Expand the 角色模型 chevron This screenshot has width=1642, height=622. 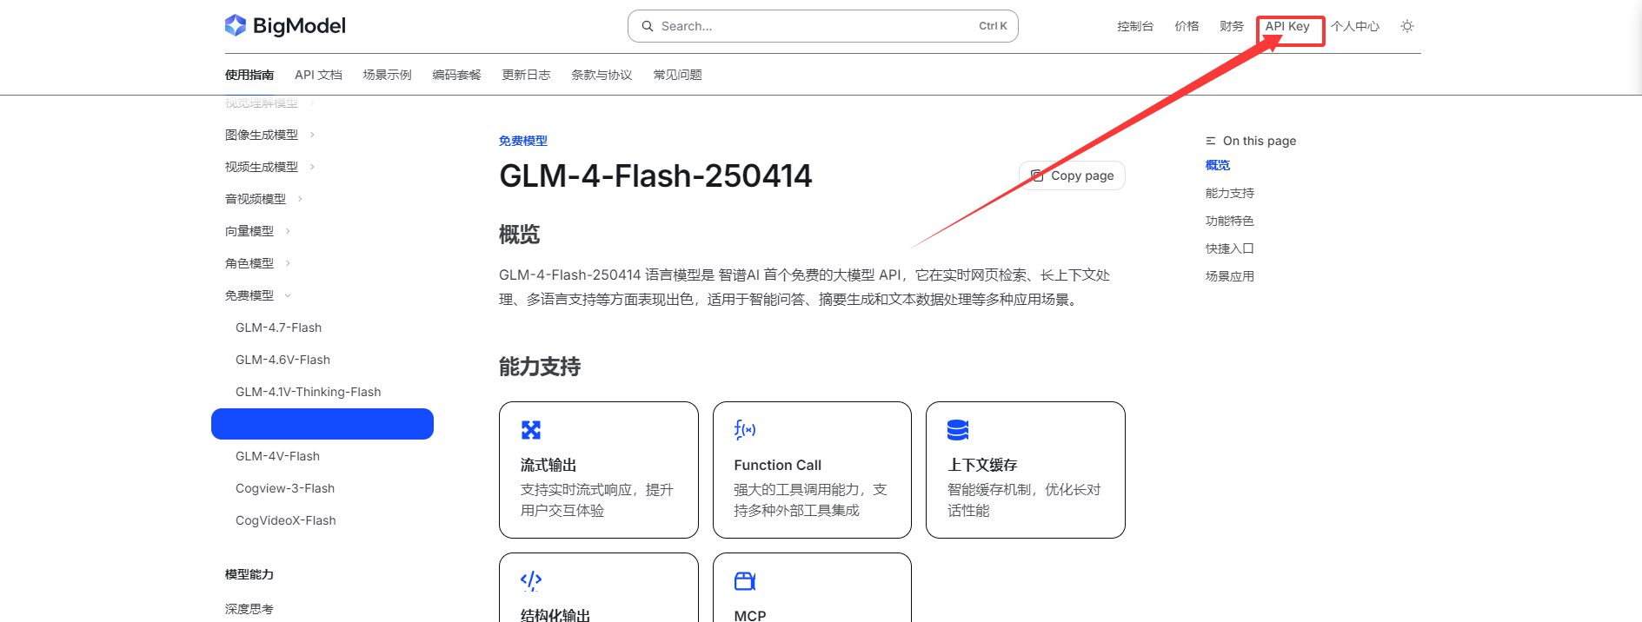[289, 263]
